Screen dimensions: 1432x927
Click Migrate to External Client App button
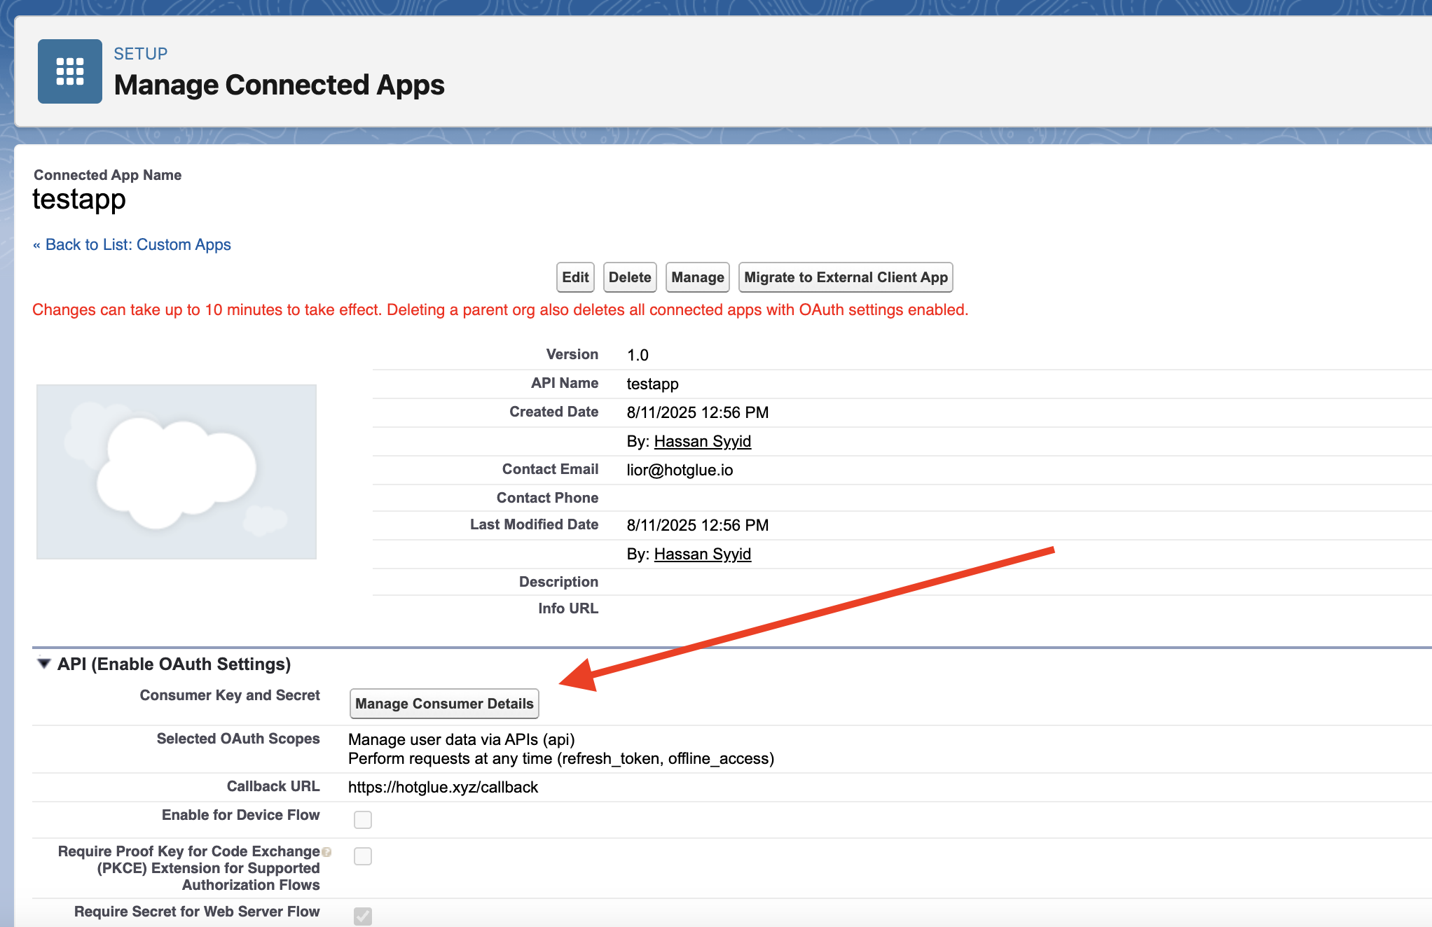846,277
